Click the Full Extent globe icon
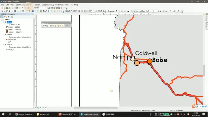Image resolution: width=208 pixels, height=117 pixels. click(9, 11)
